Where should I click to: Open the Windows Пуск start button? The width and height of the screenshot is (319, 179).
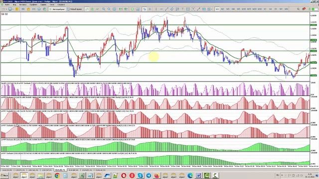[x=4, y=176]
